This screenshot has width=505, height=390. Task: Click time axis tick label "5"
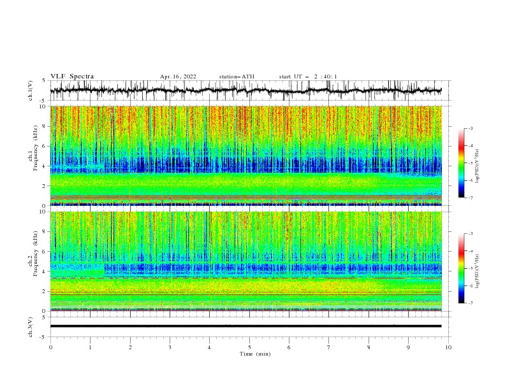pyautogui.click(x=249, y=347)
